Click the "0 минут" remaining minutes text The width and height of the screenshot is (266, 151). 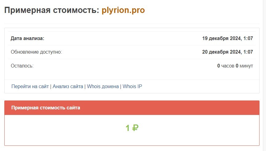click(x=244, y=66)
